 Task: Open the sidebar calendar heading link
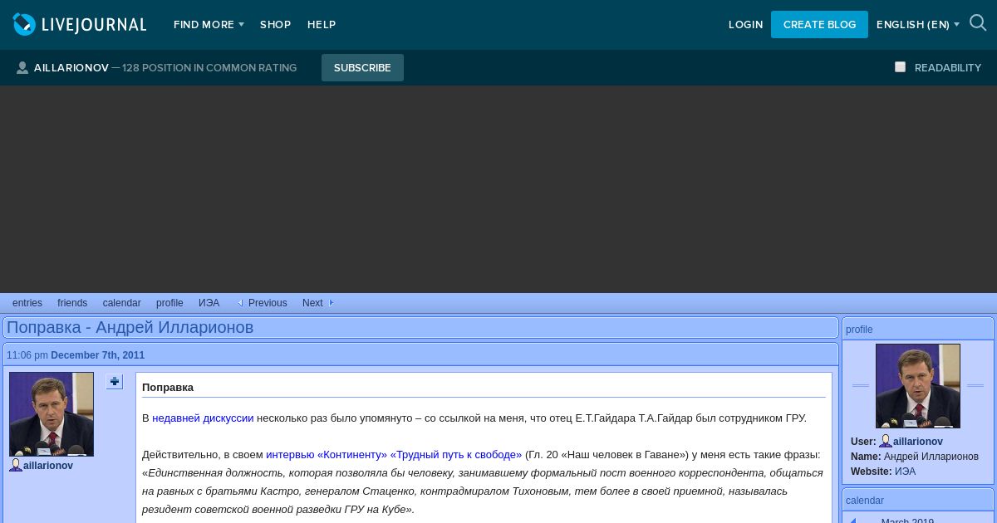click(865, 501)
